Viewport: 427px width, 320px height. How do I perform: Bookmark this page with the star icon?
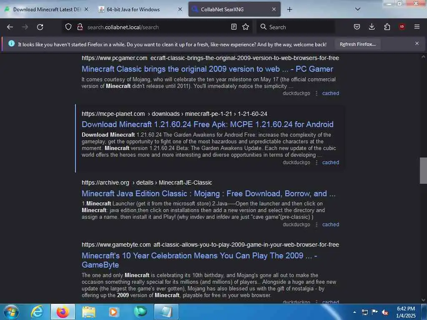pos(246,27)
